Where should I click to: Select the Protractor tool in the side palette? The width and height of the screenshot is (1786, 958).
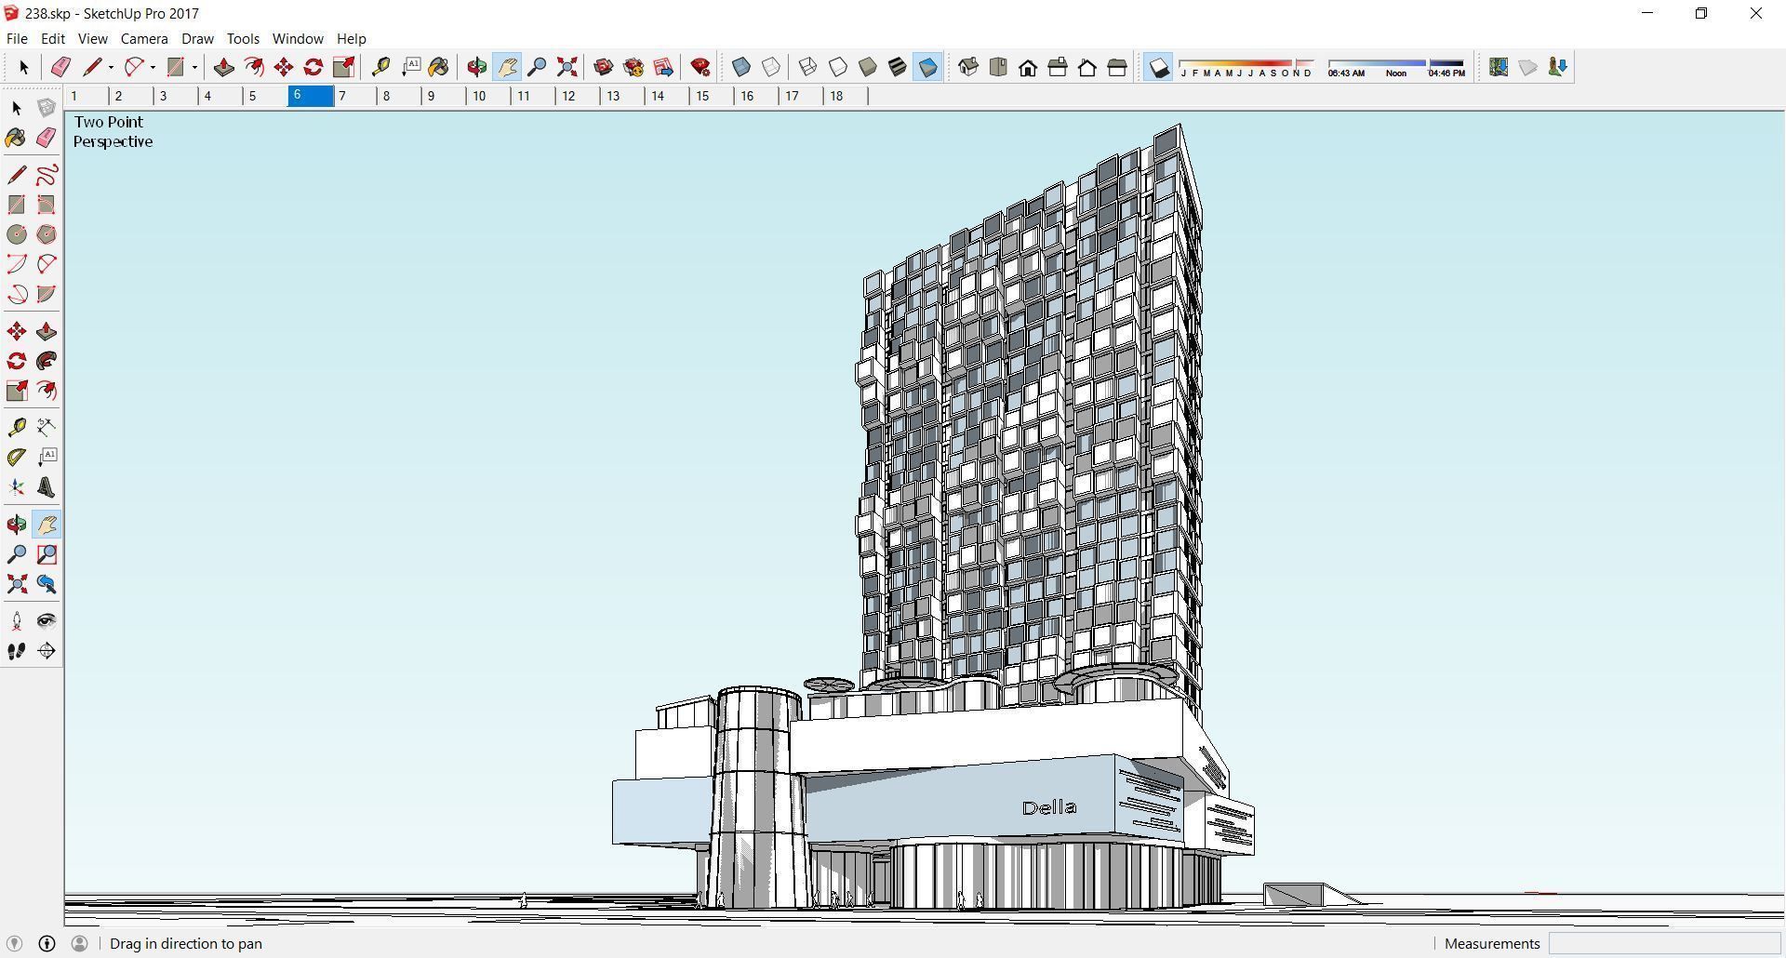pyautogui.click(x=17, y=458)
